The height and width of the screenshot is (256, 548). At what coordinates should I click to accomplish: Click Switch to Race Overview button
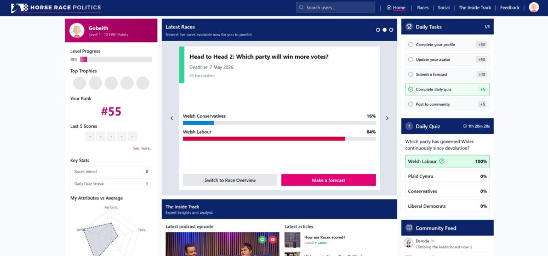(x=230, y=180)
